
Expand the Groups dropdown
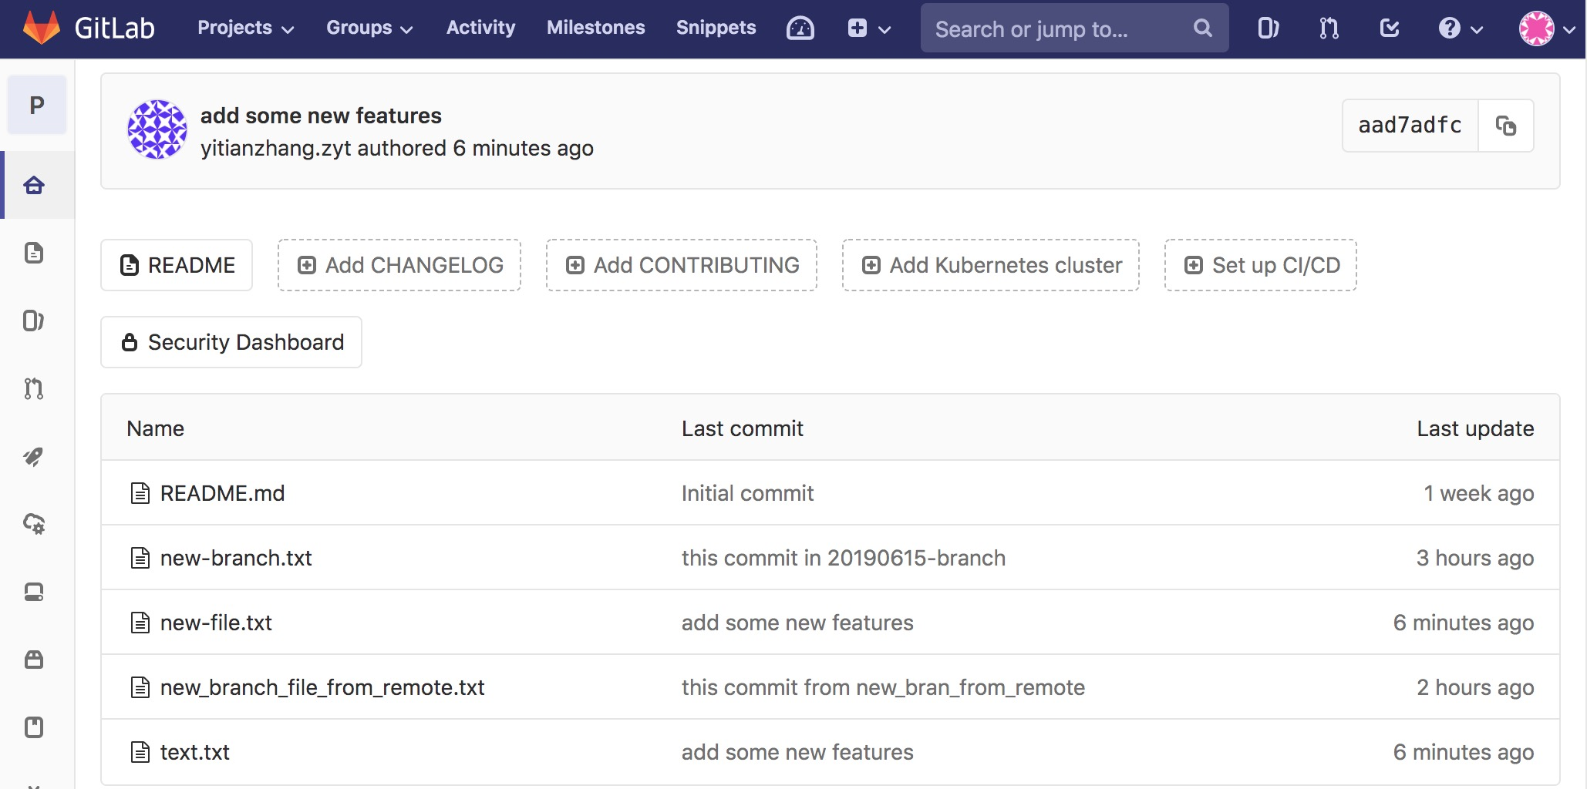coord(369,28)
